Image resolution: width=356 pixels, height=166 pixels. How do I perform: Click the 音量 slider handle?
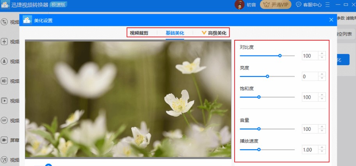pos(259,129)
